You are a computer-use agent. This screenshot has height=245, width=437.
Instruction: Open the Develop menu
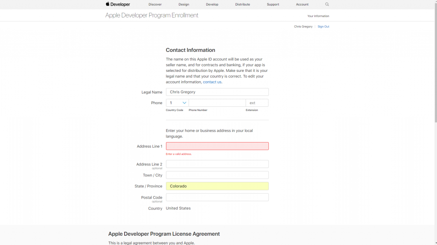(x=212, y=4)
